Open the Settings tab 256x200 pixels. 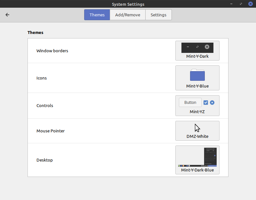(158, 15)
